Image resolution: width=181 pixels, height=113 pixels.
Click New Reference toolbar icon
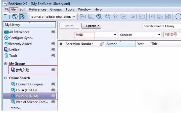click(91, 17)
